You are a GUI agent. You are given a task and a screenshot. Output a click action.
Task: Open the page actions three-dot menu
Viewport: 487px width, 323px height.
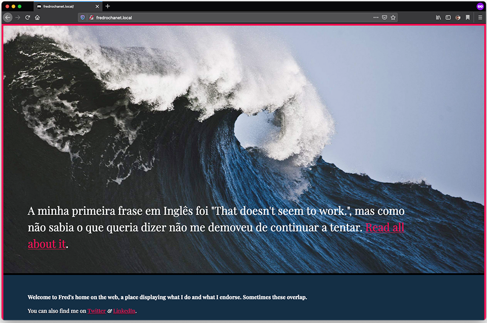point(376,18)
